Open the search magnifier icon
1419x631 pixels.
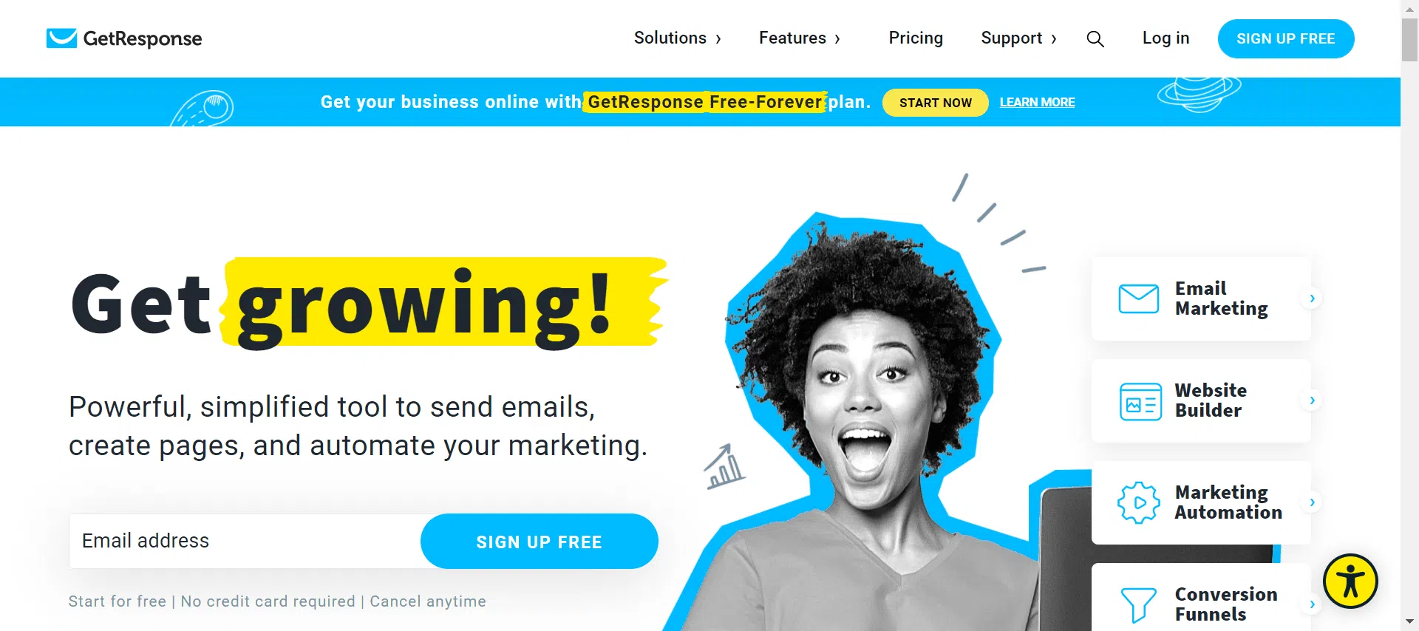1095,39
